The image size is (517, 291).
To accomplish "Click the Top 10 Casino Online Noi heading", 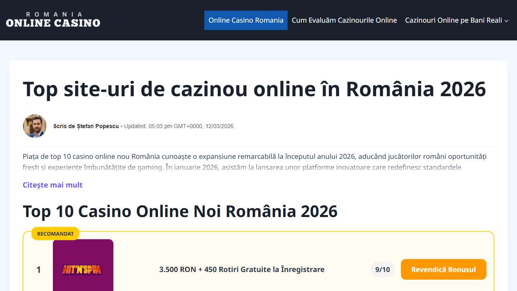I will (180, 211).
